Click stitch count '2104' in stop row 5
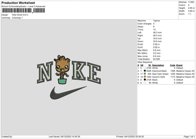Image resolution: width=196 pixels, height=139 pixels. point(149,80)
